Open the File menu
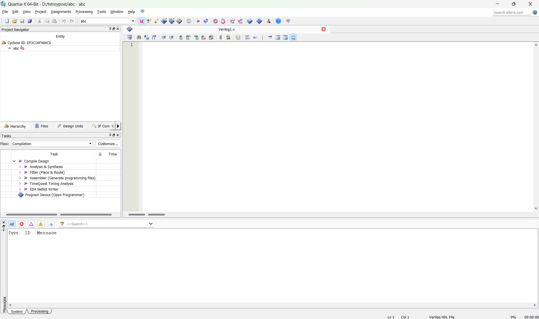 coord(5,12)
